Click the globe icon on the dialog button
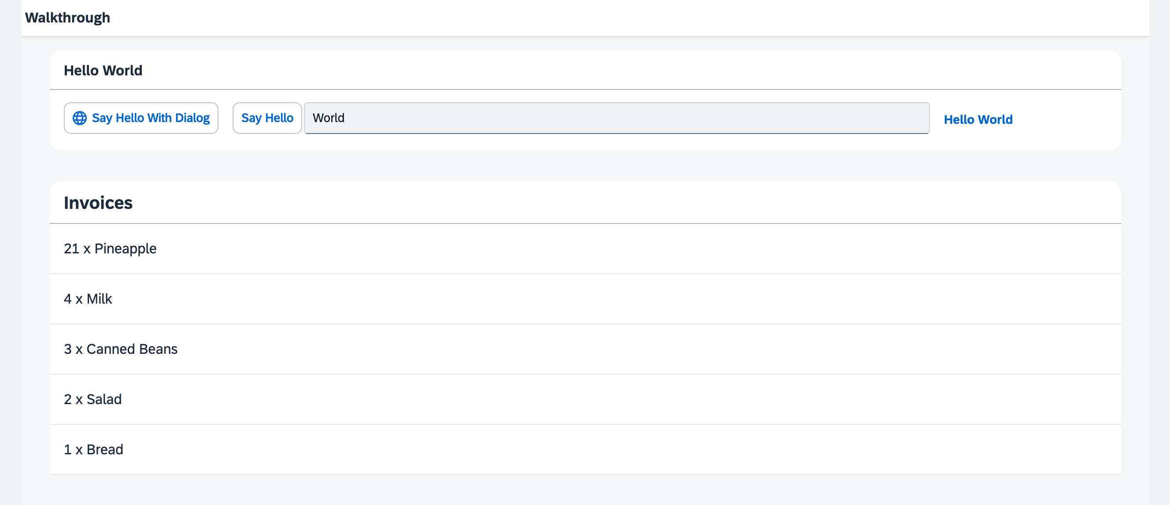1170x505 pixels. coord(79,118)
